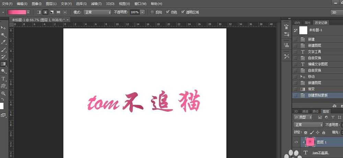Select the Zoom tool

3,93
